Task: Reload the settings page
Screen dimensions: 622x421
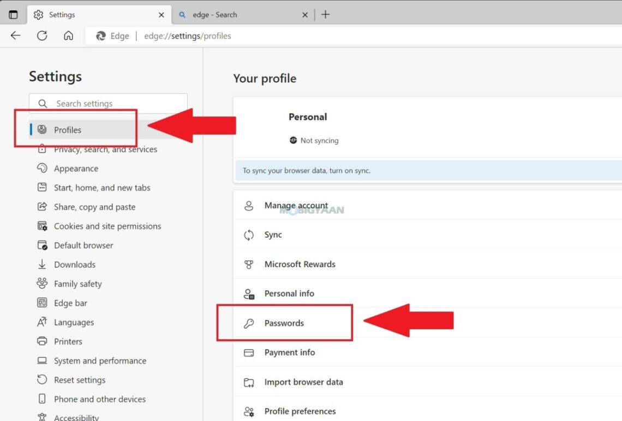Action: (40, 35)
